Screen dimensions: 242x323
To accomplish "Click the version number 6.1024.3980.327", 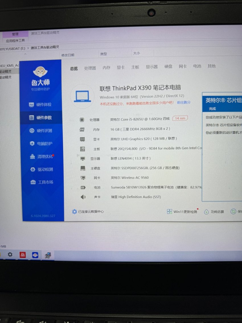I will pyautogui.click(x=43, y=216).
